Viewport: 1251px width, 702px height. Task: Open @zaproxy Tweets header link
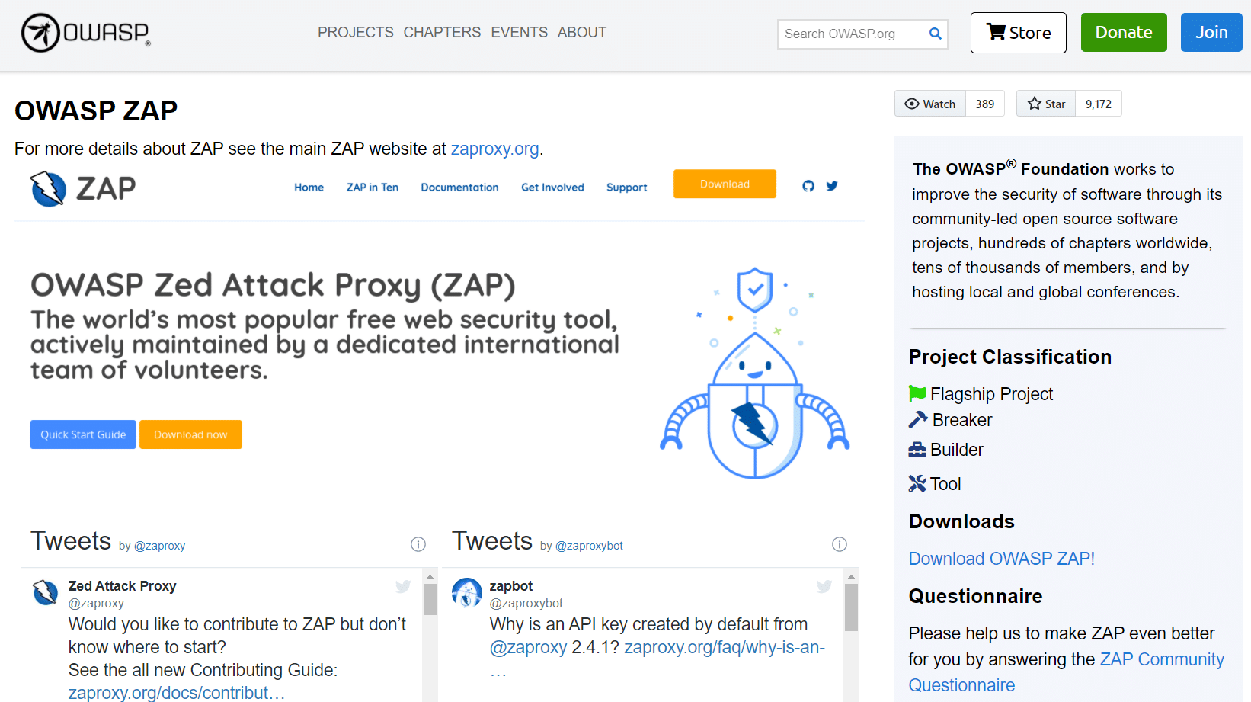click(x=159, y=546)
